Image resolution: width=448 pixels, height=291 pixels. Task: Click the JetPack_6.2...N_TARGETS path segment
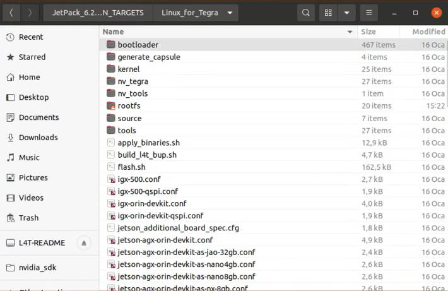(98, 13)
